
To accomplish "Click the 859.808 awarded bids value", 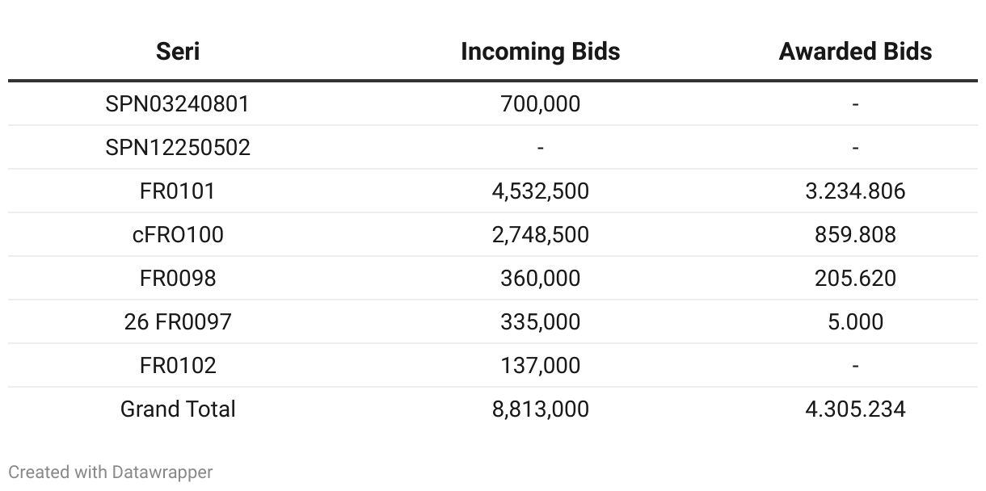I will 855,235.
